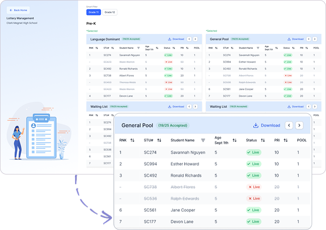
Task: Sort zoomed General Pool by STU#
Action: [159, 140]
